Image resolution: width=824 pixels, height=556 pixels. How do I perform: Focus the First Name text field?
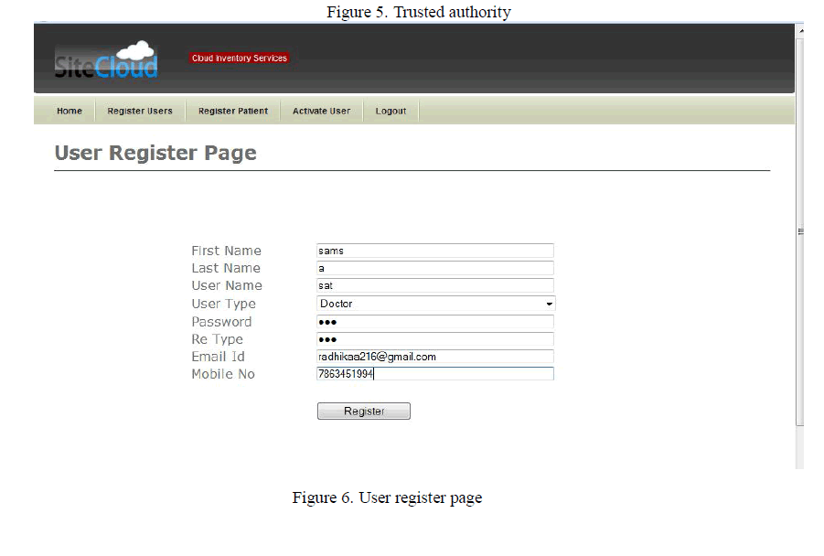(434, 251)
